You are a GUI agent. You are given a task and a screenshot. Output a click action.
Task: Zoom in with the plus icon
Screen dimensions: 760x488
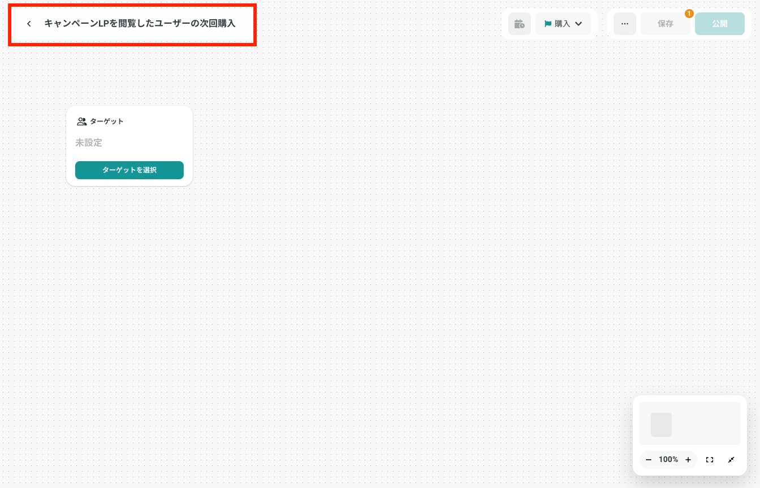point(688,460)
